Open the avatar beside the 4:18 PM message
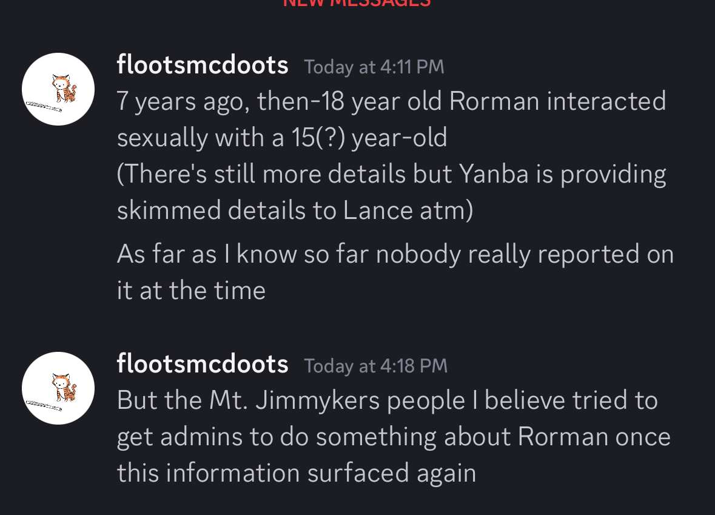715x515 pixels. coord(58,388)
